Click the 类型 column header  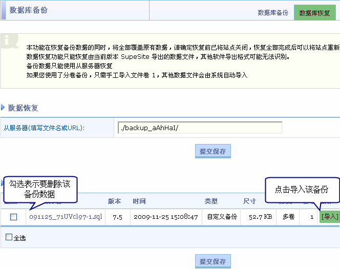point(211,201)
